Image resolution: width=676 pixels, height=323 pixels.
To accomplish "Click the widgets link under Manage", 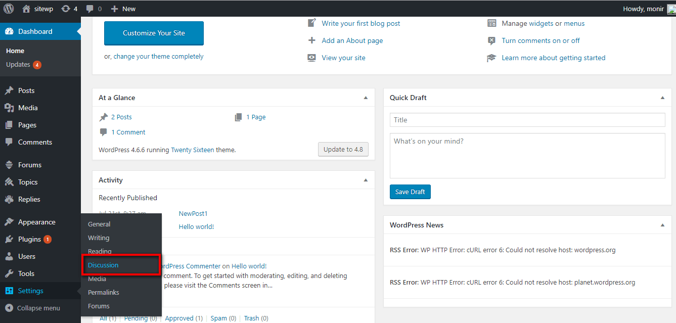I will pyautogui.click(x=541, y=23).
